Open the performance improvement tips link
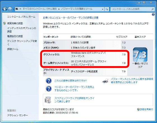The width and height of the screenshot is (157, 123). click(74, 89)
